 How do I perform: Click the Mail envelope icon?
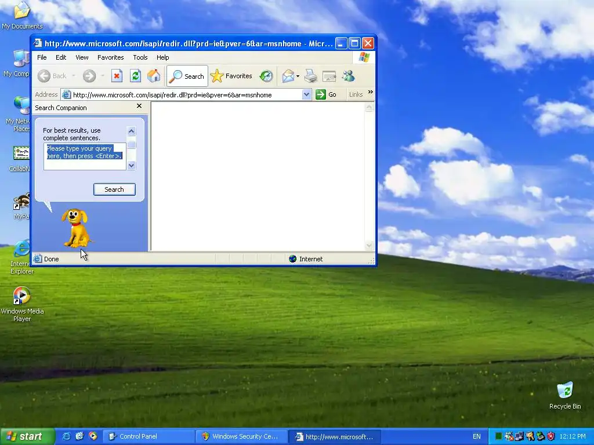288,76
